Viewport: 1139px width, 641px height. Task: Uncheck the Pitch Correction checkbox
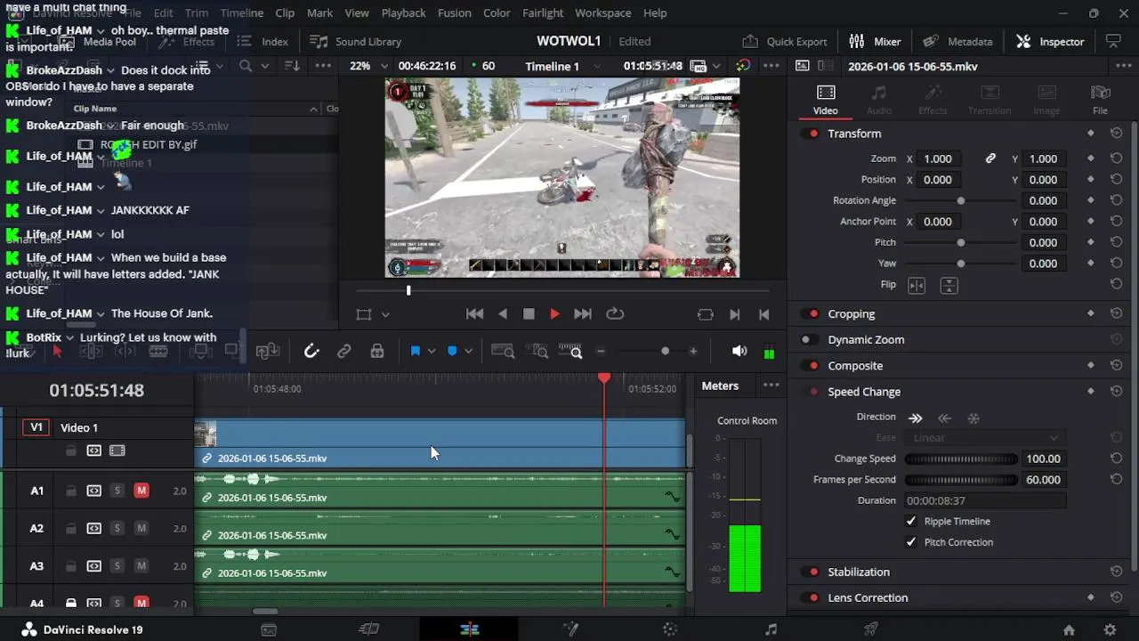911,542
